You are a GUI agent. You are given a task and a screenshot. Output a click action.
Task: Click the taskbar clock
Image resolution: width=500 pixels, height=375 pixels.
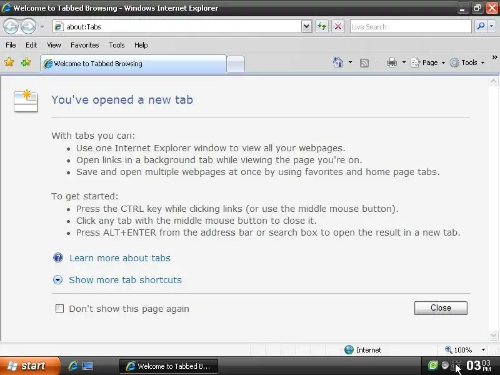(x=478, y=366)
